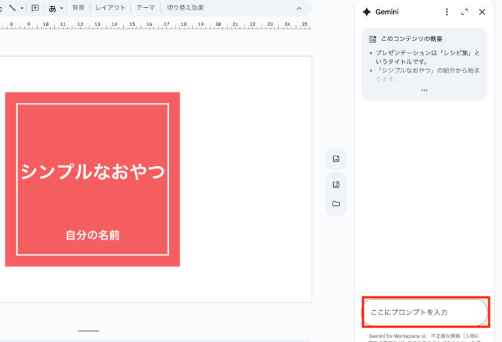Click the Gemini sparkle logo icon
502x342 pixels.
[x=366, y=12]
